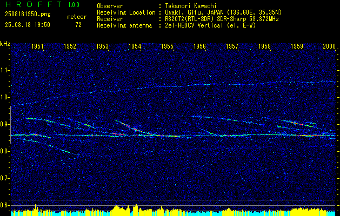This screenshot has height=216, width=340.
Task: Click the 1.0 kHz frequency label
Action: point(4,97)
